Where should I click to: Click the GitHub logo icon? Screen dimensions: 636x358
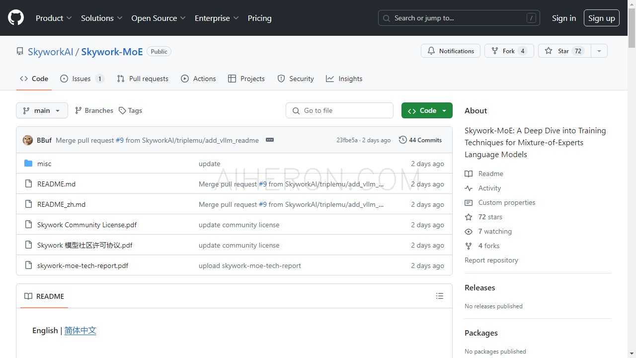[16, 18]
